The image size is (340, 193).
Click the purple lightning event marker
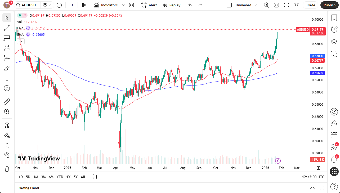coord(278,161)
